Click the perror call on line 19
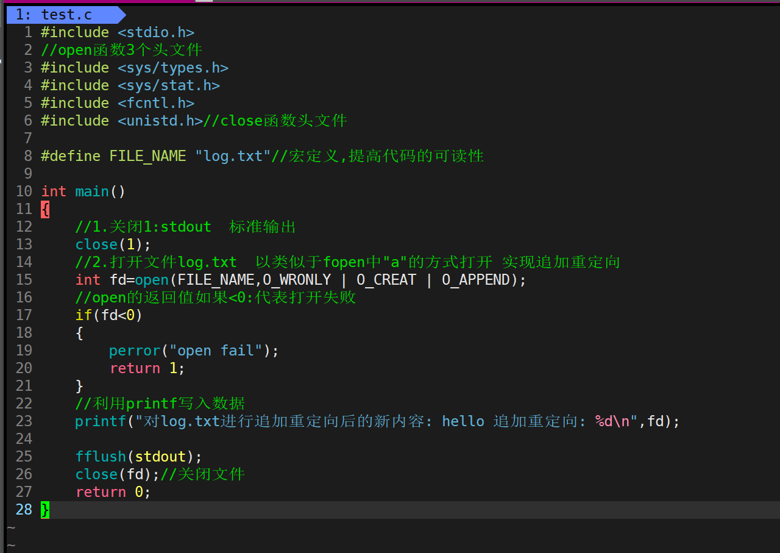 pyautogui.click(x=135, y=351)
